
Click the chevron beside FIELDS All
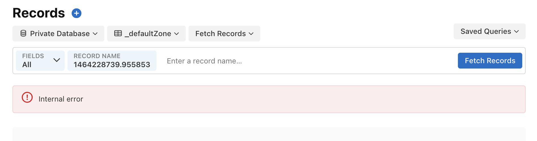[57, 60]
